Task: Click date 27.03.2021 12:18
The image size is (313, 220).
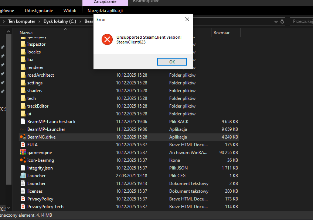Action: click(132, 176)
